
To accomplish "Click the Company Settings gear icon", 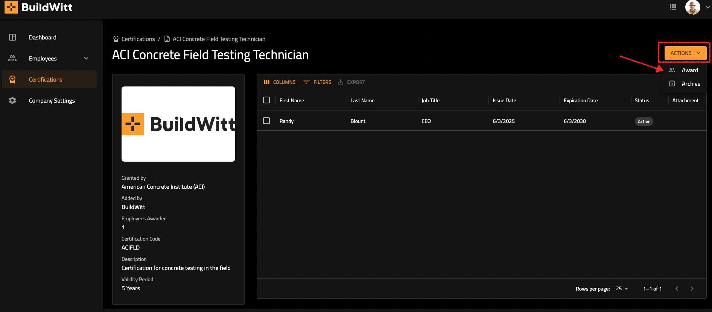I will pyautogui.click(x=12, y=100).
